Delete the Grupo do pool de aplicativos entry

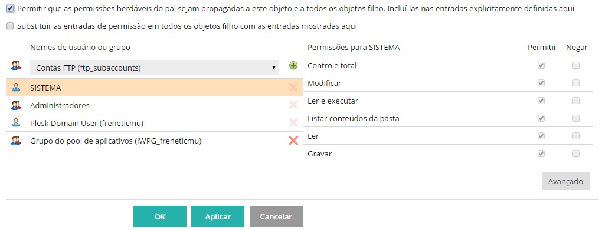tap(293, 141)
